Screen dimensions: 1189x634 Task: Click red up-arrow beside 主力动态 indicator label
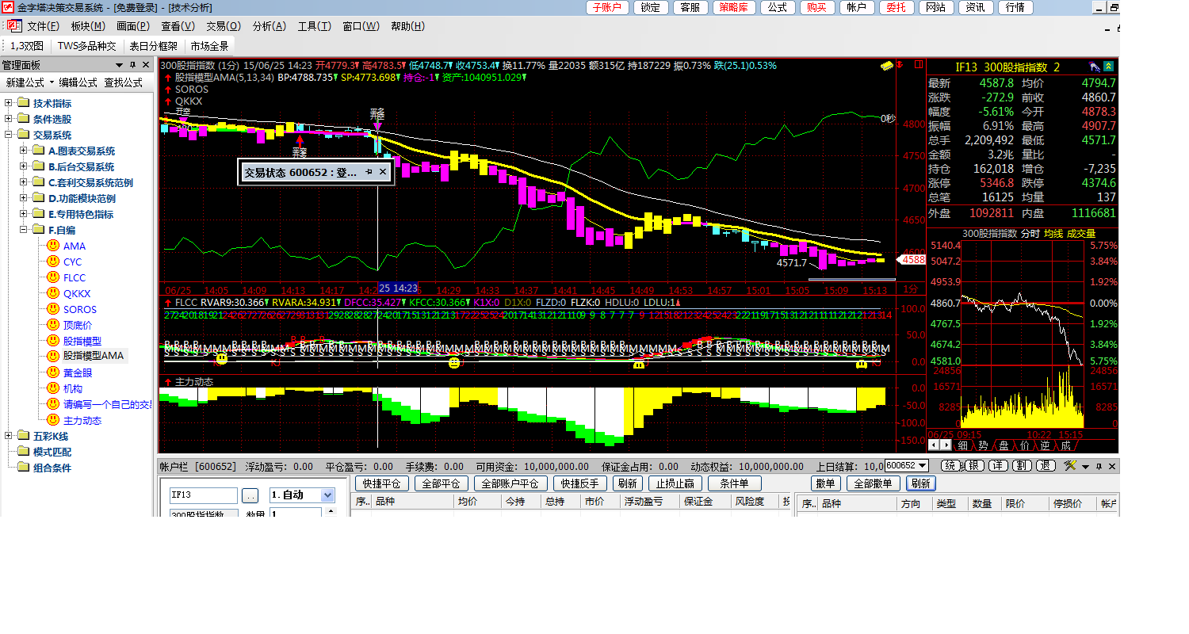point(167,381)
